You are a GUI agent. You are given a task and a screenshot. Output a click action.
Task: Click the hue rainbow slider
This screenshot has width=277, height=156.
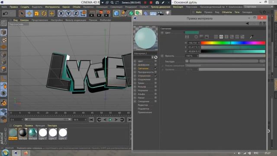233,43
